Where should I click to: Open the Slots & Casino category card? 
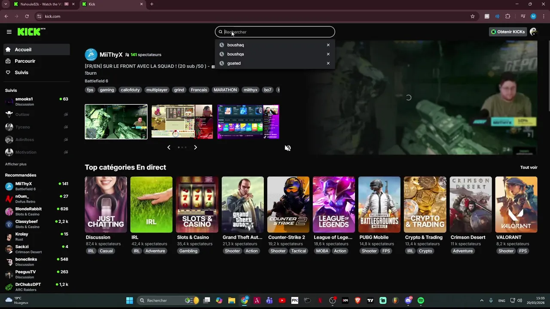[197, 205]
